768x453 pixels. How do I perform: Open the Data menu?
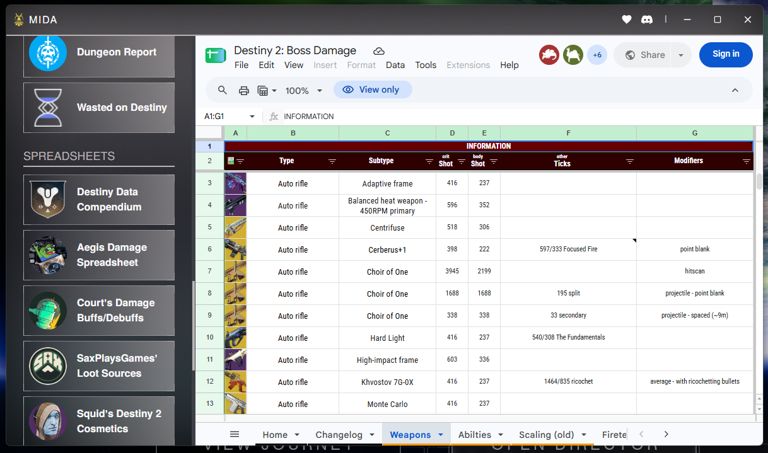(x=395, y=65)
